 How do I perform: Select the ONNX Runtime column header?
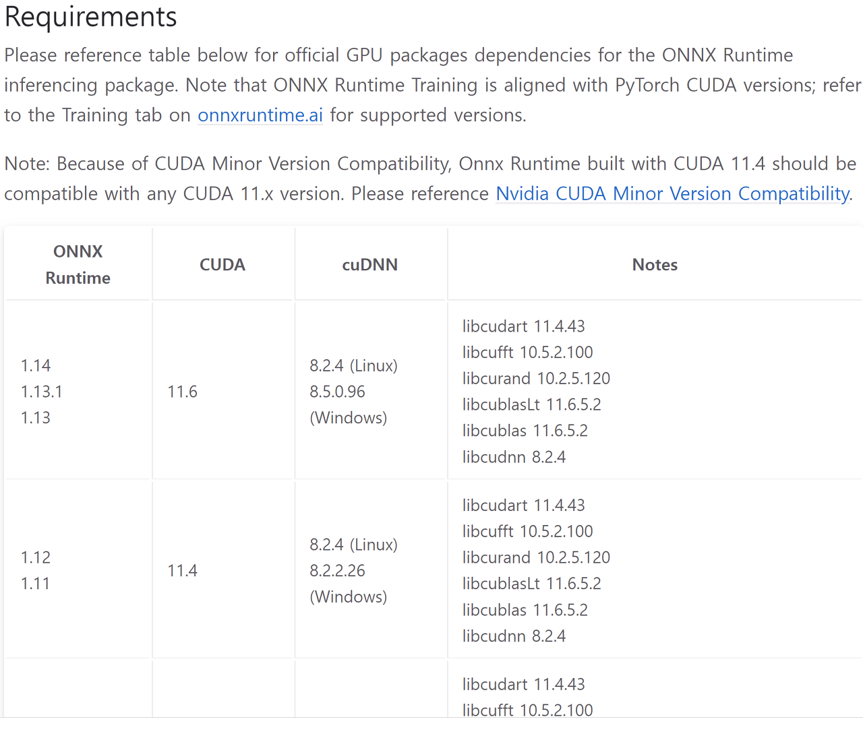point(78,265)
